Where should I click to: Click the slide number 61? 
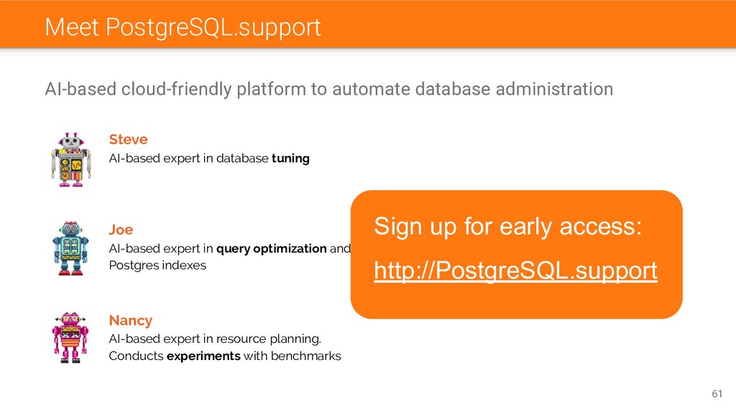click(717, 394)
